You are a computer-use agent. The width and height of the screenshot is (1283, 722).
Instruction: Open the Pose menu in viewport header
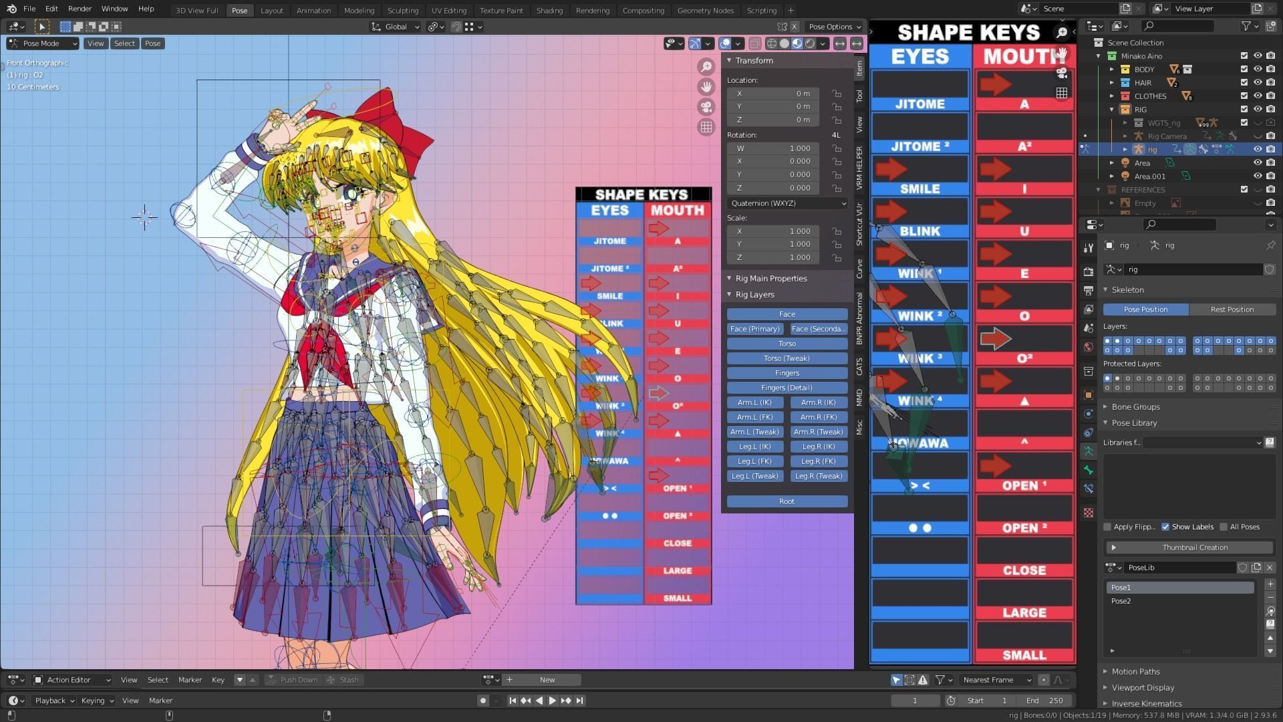(153, 43)
